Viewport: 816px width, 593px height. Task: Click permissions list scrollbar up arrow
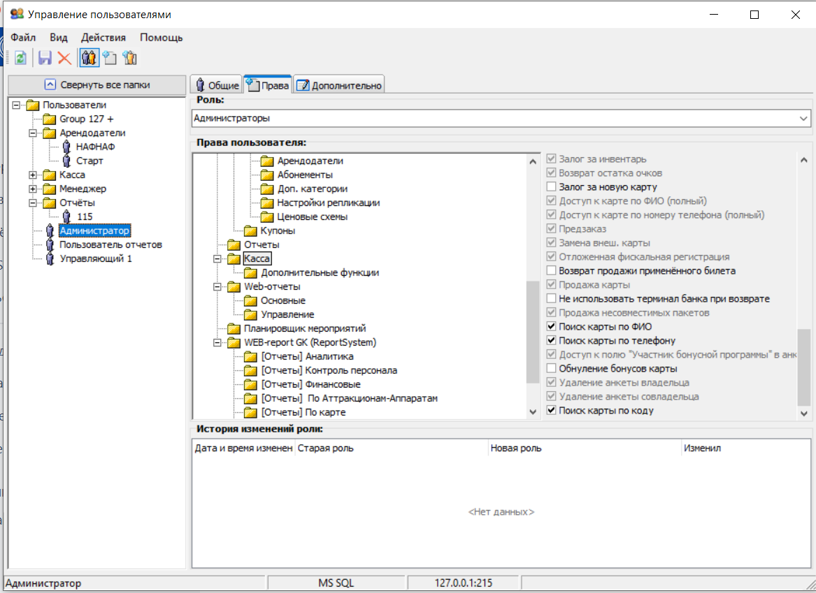tap(804, 159)
